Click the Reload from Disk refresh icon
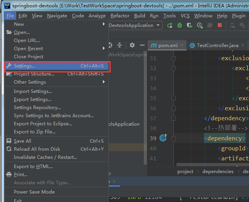The width and height of the screenshot is (249, 202). pos(9,149)
